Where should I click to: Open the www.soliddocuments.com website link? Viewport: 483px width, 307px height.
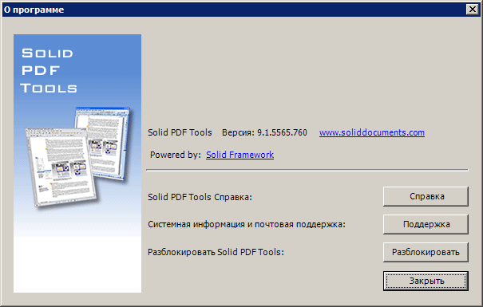372,132
